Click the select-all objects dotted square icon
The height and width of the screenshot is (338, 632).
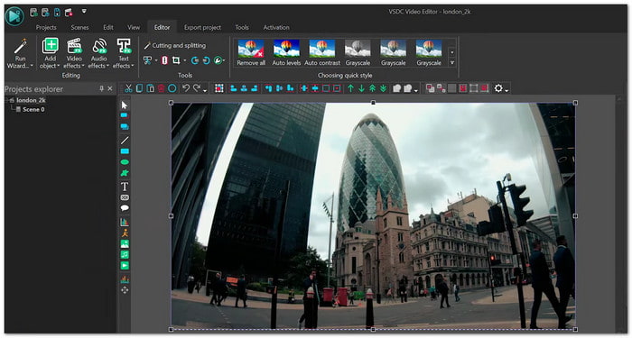(x=218, y=88)
